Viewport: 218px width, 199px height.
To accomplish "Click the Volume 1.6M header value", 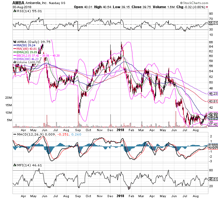I will [x=163, y=7].
